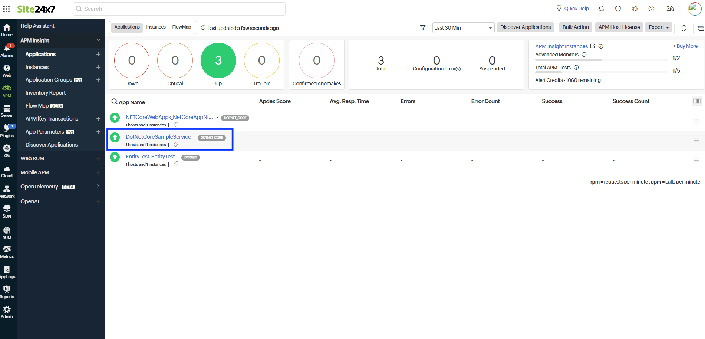The width and height of the screenshot is (705, 339).
Task: Click the announcements megaphone icon
Action: click(635, 9)
